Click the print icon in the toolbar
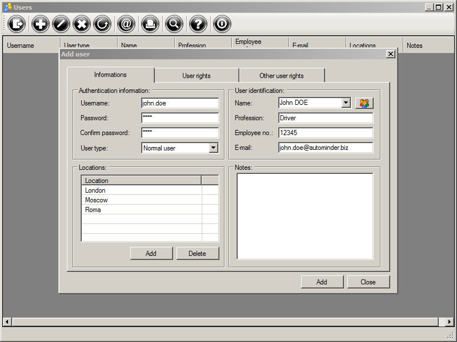This screenshot has height=342, width=457. pyautogui.click(x=150, y=24)
